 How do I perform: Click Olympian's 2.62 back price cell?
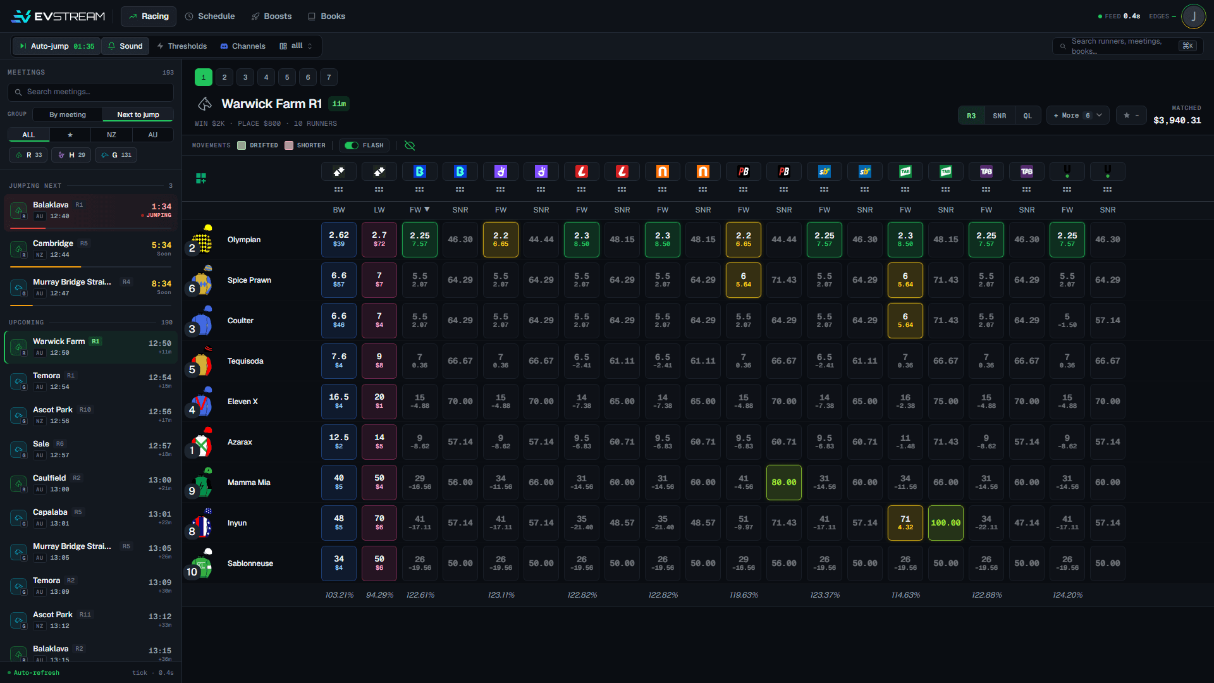click(339, 240)
